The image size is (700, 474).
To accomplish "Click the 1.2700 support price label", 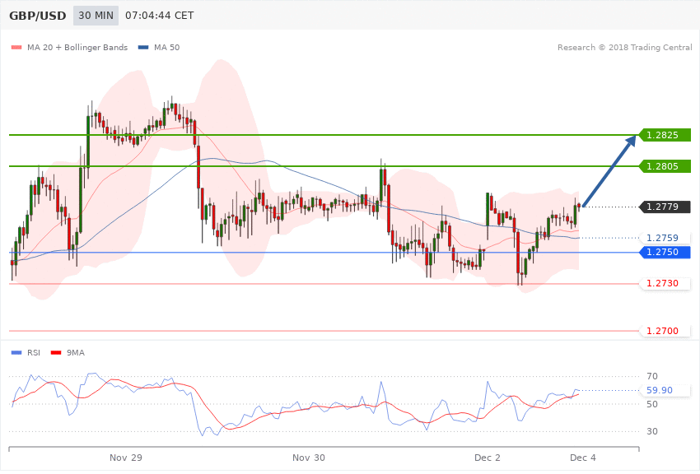I will tap(665, 331).
